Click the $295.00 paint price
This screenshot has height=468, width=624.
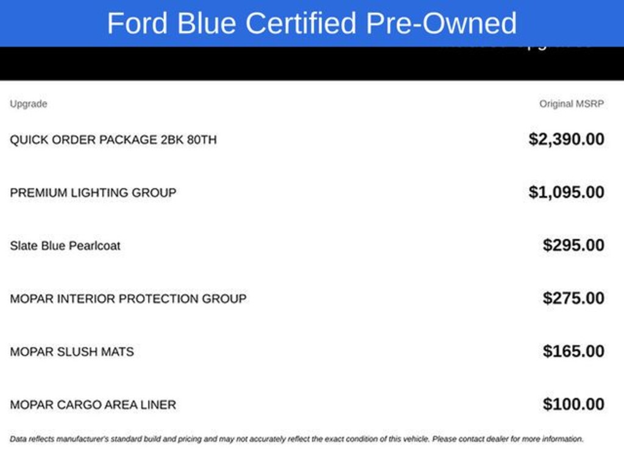coord(573,245)
